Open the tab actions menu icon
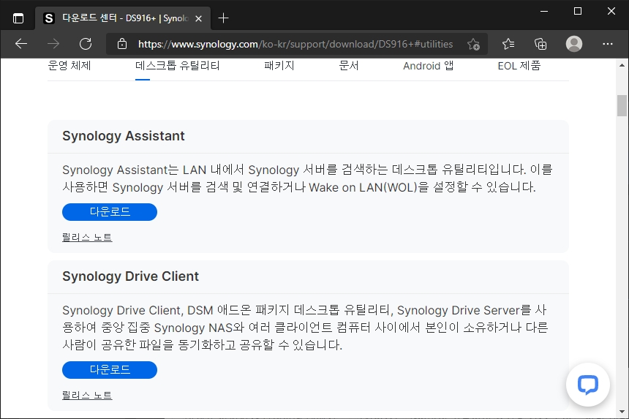This screenshot has width=629, height=419. [x=18, y=18]
